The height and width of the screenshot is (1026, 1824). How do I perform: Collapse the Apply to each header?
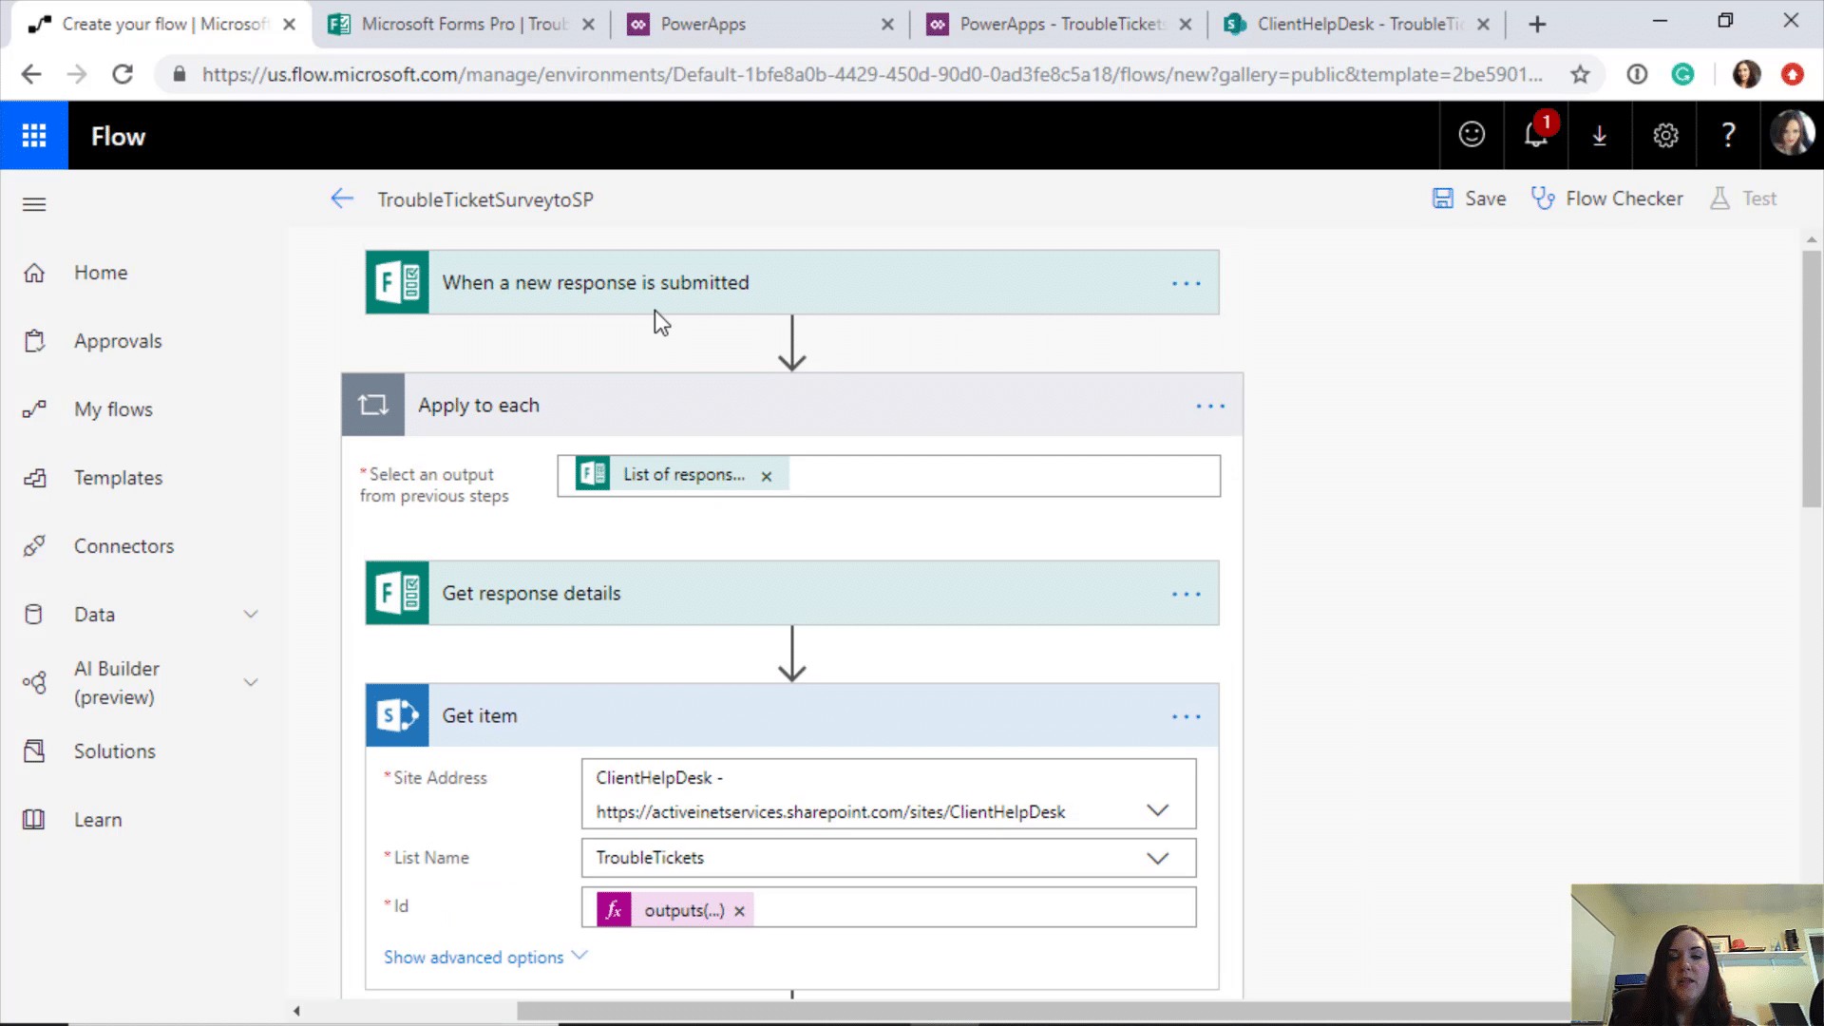click(792, 405)
